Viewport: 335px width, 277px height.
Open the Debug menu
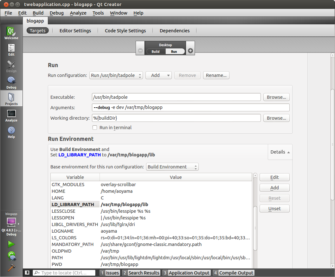pos(57,13)
